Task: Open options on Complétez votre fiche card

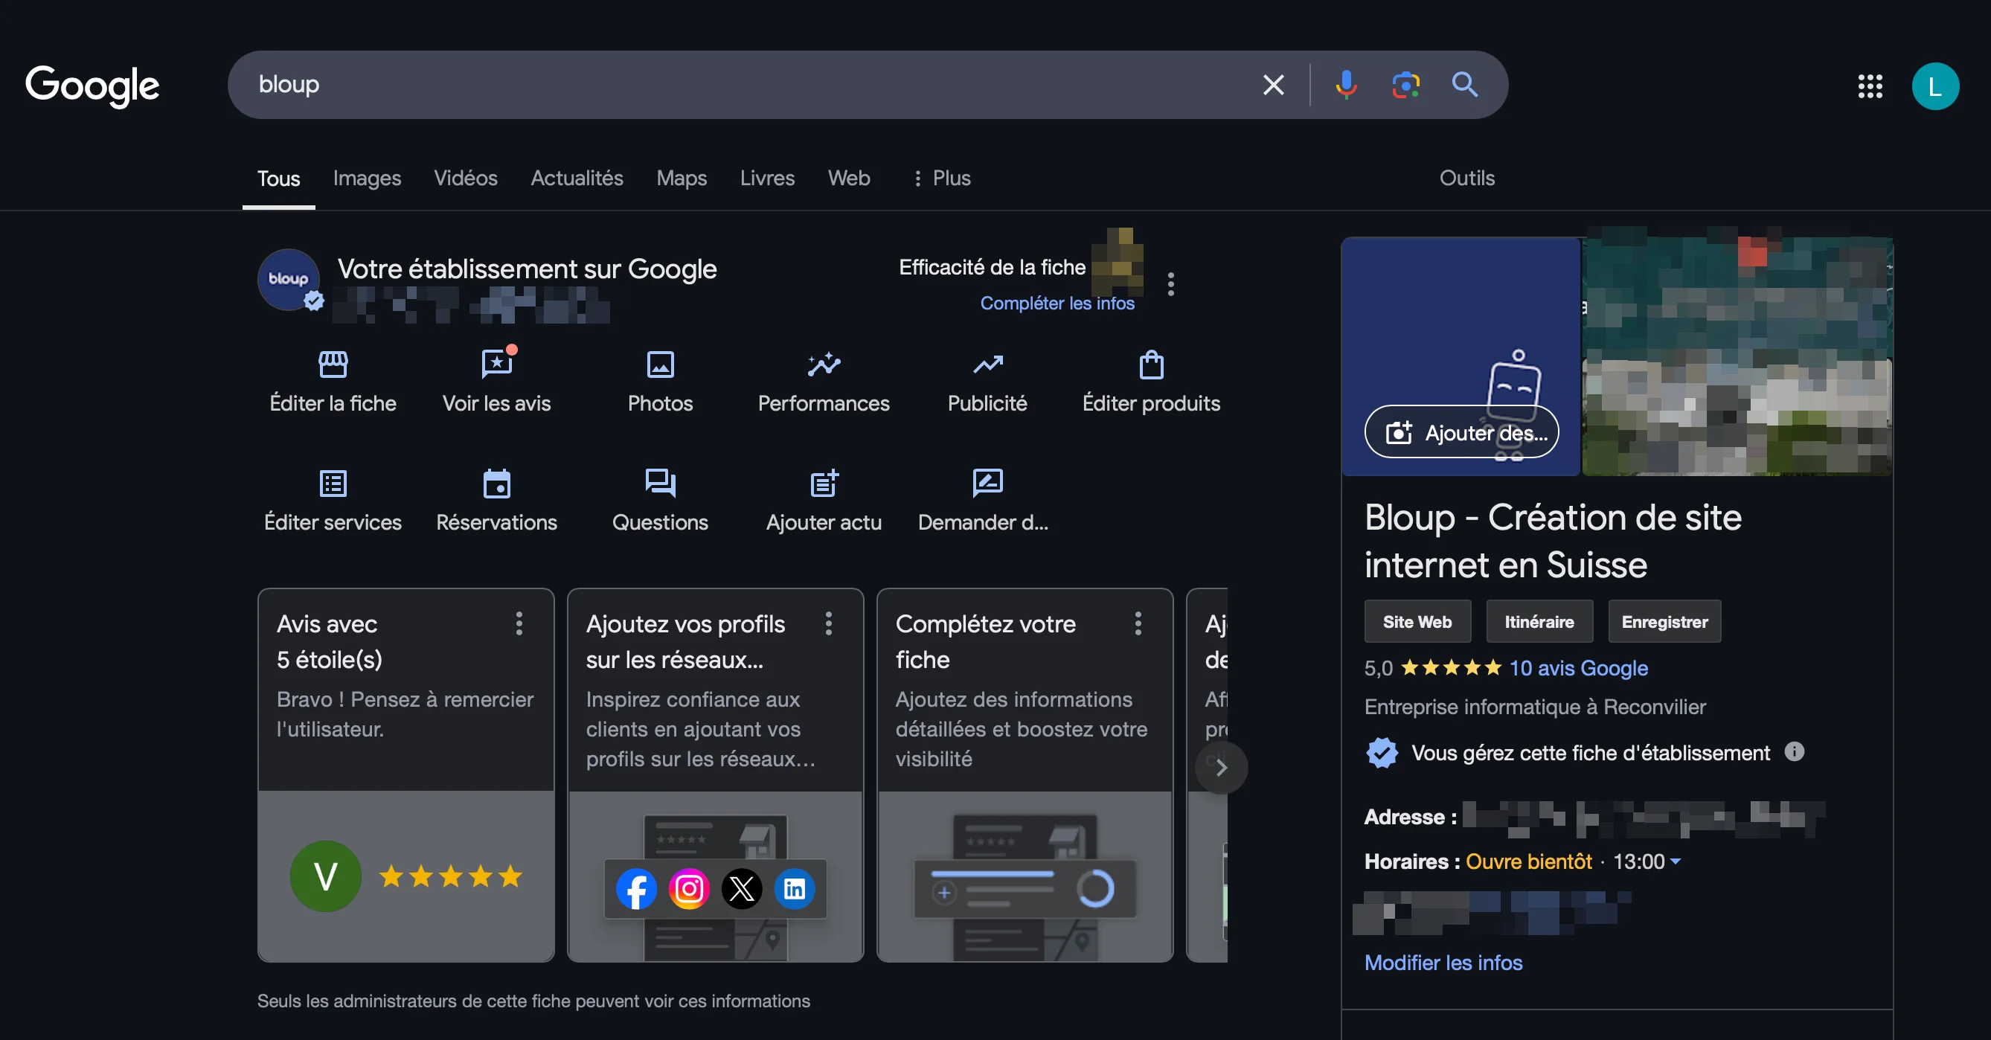Action: pyautogui.click(x=1138, y=623)
